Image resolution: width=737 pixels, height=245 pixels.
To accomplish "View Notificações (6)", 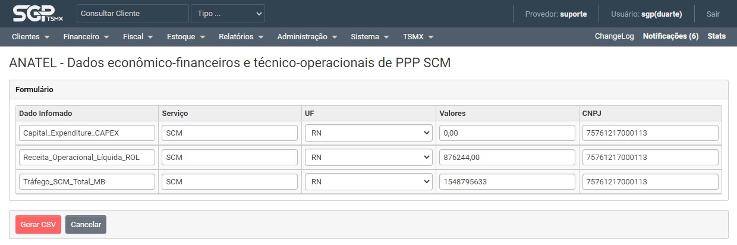I will (x=670, y=36).
